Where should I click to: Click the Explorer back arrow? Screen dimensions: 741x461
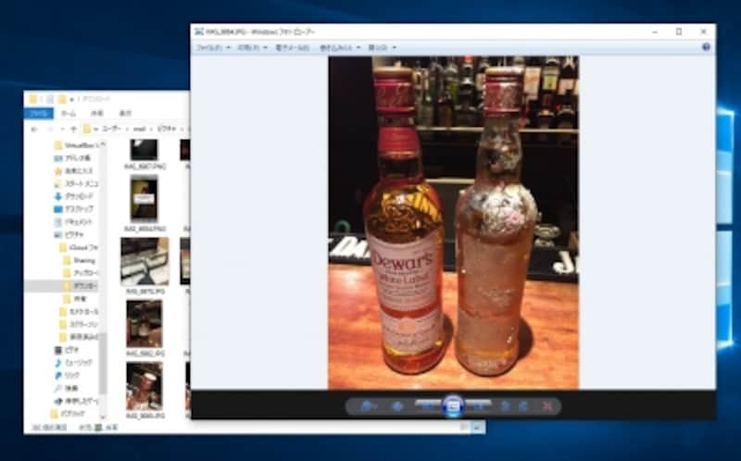33,129
